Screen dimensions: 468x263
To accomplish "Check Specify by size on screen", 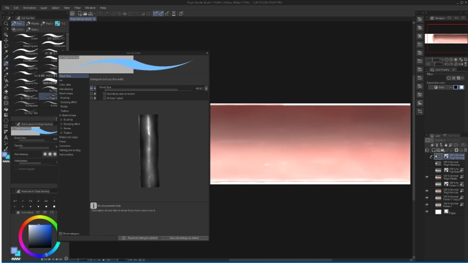I will [105, 94].
